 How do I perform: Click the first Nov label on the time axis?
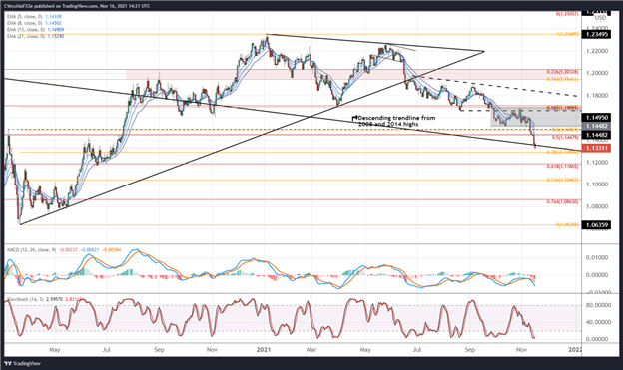click(212, 350)
